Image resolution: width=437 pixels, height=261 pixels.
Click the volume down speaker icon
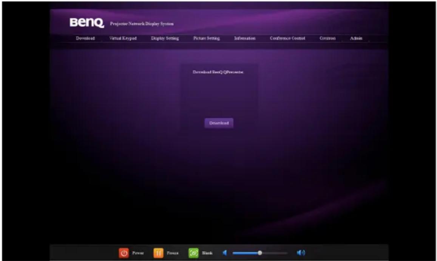[x=225, y=253]
